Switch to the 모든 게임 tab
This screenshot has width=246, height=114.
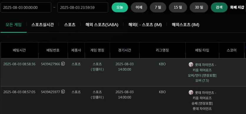[x=14, y=25]
